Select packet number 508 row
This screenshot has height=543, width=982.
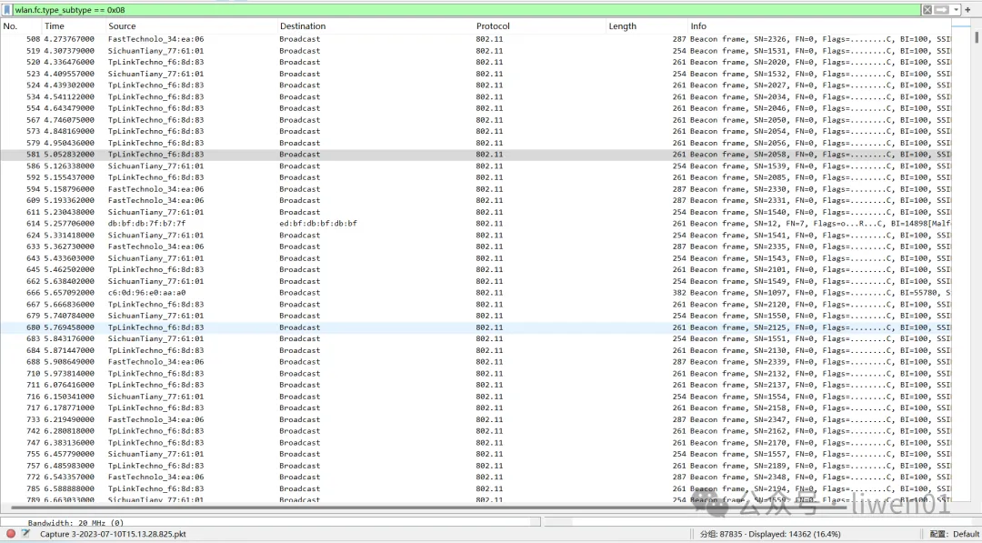click(476, 39)
